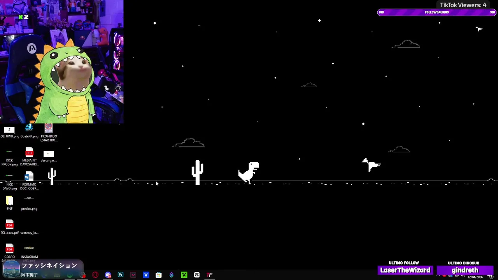Open the purple S-shaped taskbar app
Viewport: 498px width, 280px height.
pyautogui.click(x=171, y=275)
